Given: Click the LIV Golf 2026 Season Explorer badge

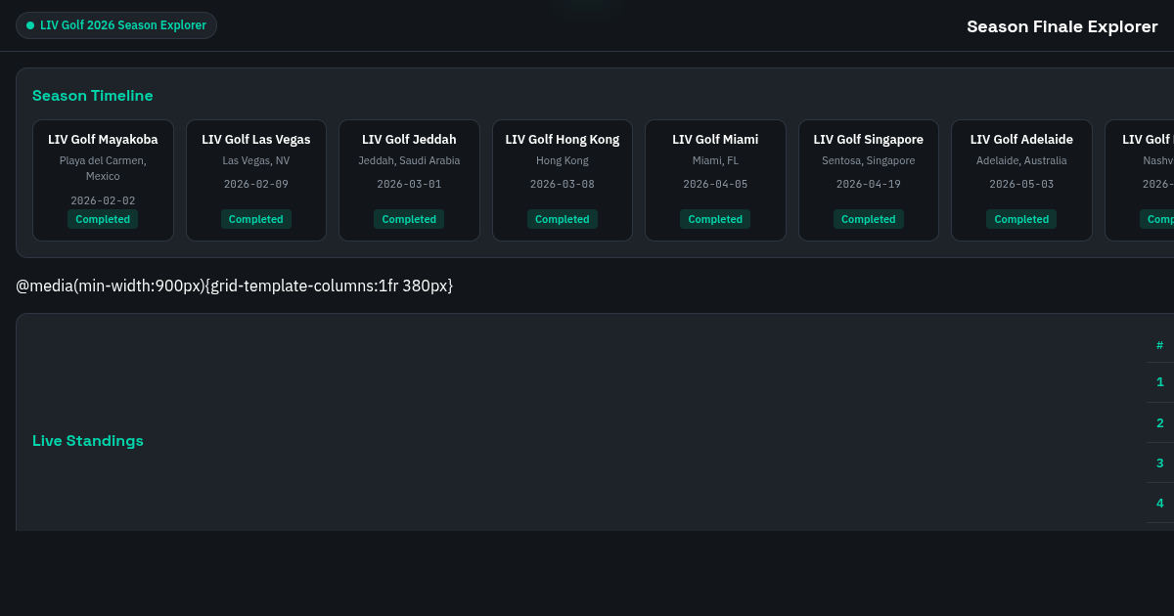Looking at the screenshot, I should [x=116, y=25].
